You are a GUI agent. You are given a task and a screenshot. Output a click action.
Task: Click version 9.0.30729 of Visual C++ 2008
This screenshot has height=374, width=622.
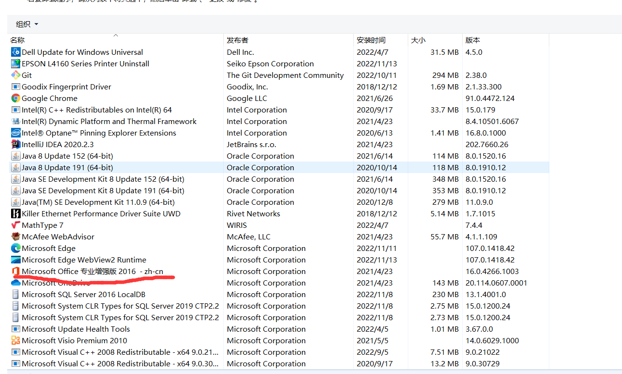(x=482, y=363)
